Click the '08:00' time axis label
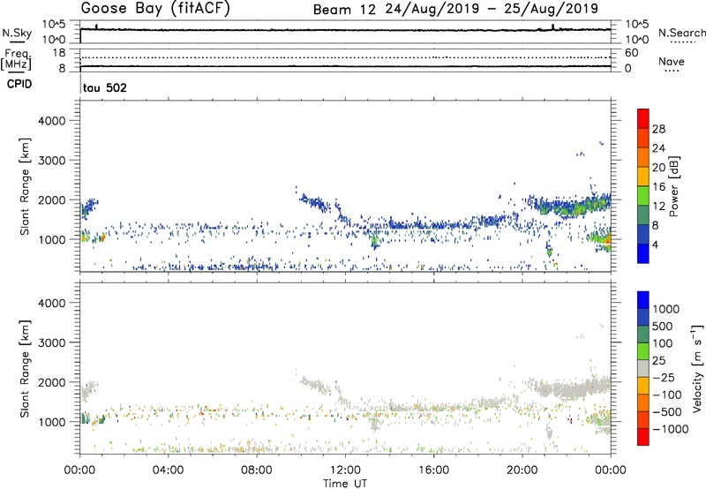Viewport: 706px width, 489px height. tap(257, 470)
